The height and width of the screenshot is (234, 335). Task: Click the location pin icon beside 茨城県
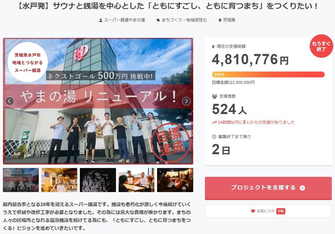220,20
